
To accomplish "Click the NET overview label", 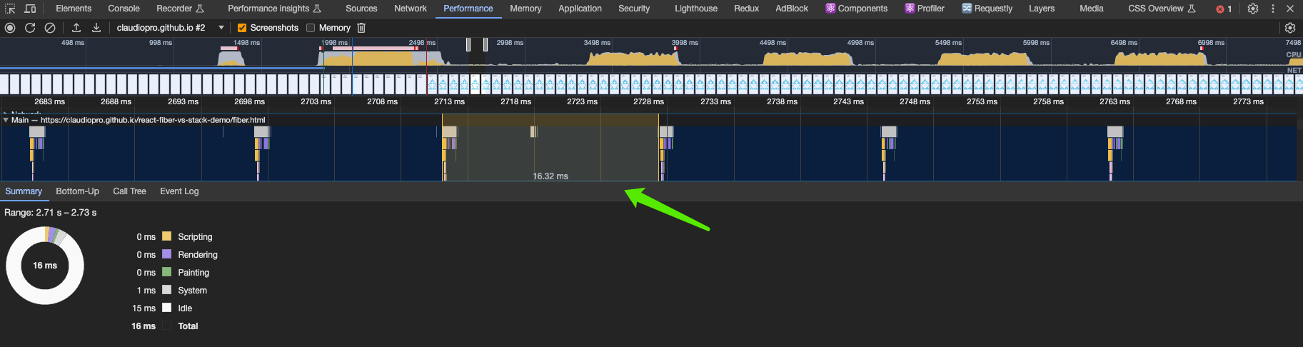I will coord(1294,70).
